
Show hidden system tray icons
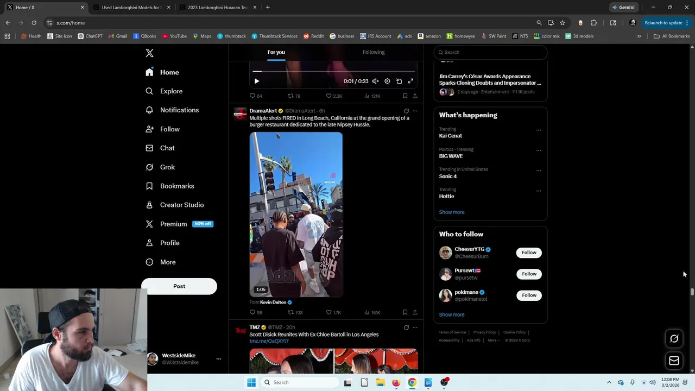pyautogui.click(x=609, y=382)
